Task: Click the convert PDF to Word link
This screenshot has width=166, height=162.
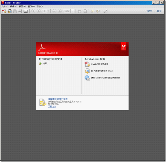Action: 102,71
